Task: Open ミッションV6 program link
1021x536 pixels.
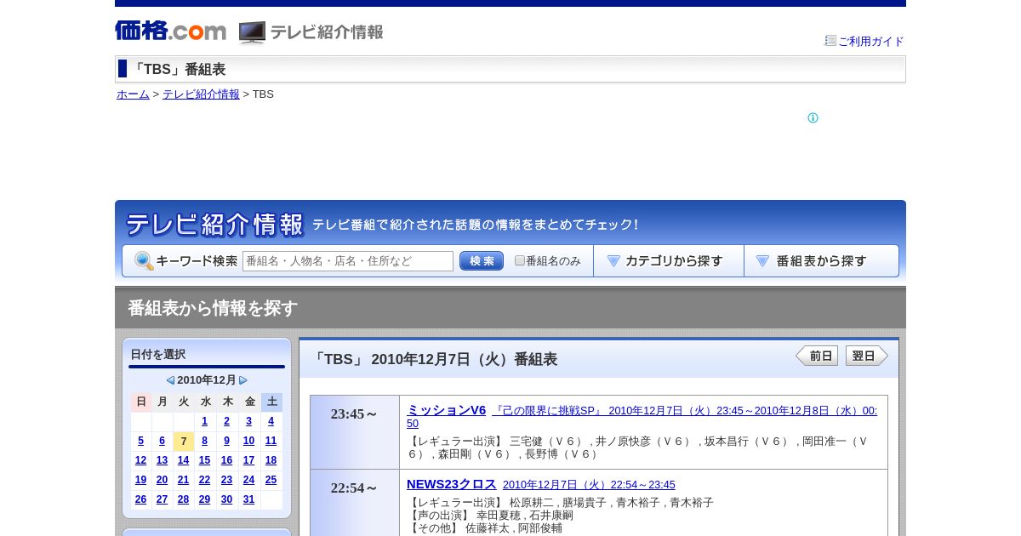Action: coord(446,410)
